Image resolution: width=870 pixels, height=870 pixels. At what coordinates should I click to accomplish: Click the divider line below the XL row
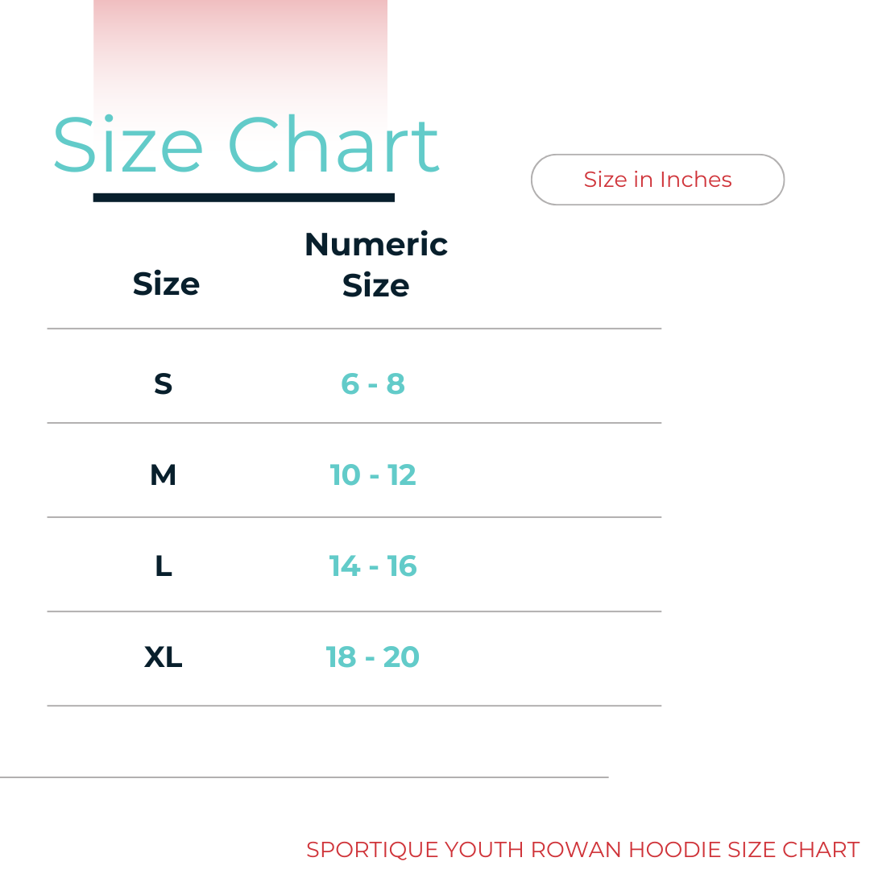354,706
